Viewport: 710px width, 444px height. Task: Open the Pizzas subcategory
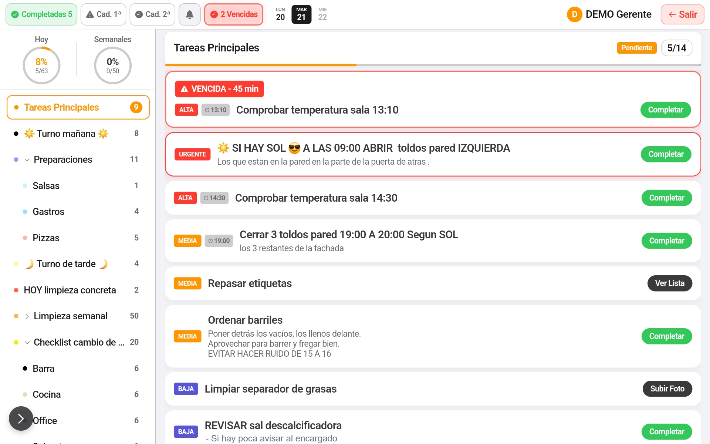coord(78,238)
